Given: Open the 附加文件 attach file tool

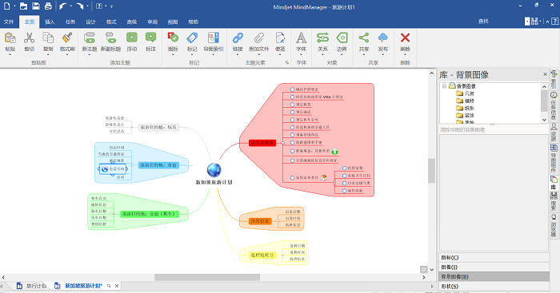Looking at the screenshot, I should tap(258, 42).
